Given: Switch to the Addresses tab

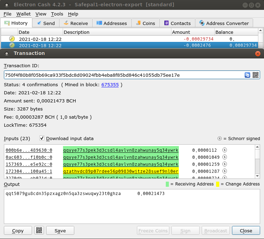Looking at the screenshot, I should click(x=112, y=23).
